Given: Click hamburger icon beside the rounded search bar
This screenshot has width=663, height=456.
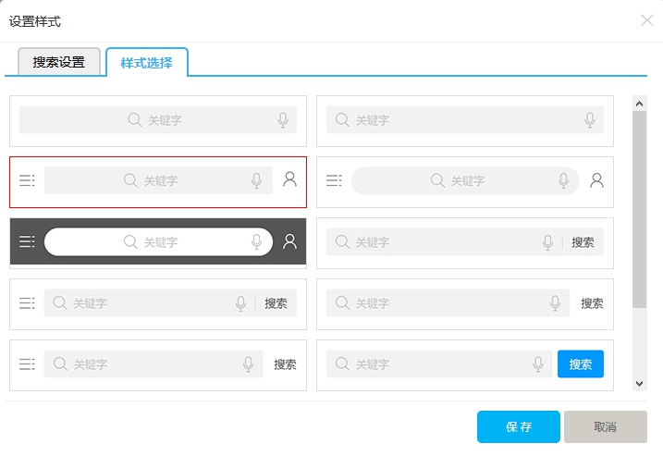Looking at the screenshot, I should point(334,180).
